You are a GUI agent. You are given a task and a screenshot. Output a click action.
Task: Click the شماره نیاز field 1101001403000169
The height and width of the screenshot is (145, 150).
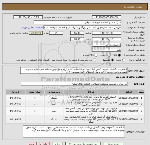coord(107,17)
